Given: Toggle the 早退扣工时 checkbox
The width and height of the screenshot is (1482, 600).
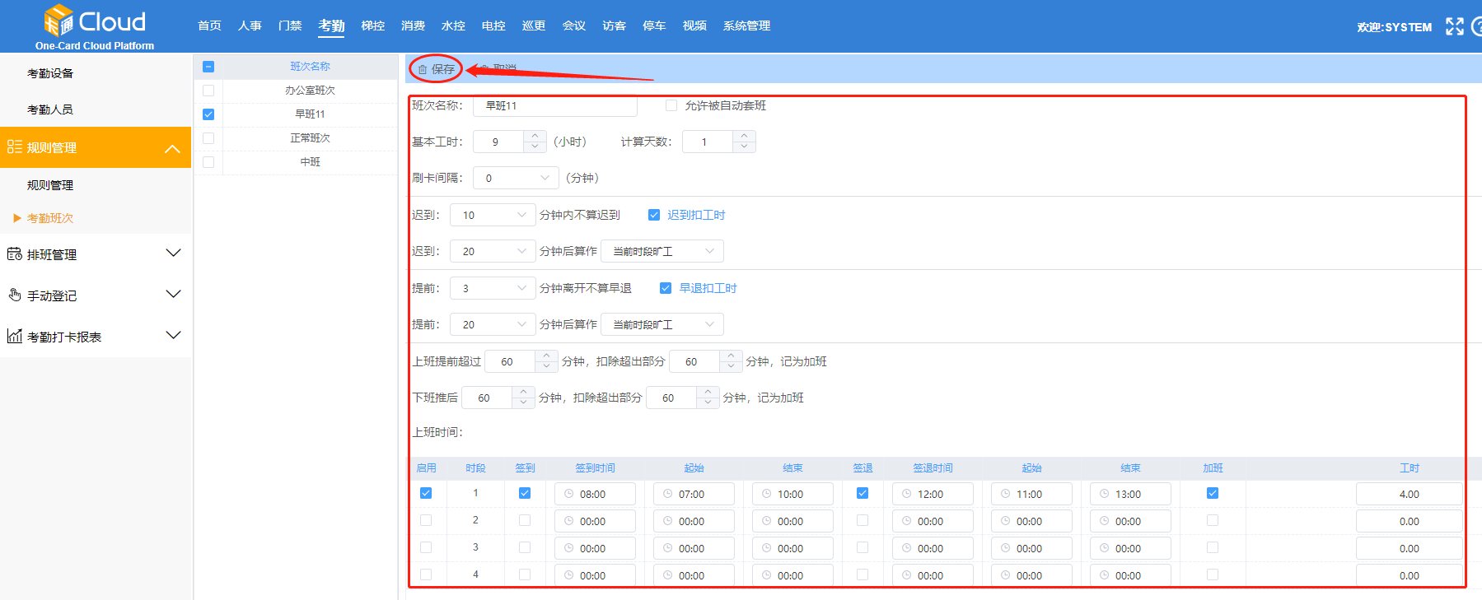Looking at the screenshot, I should 666,288.
